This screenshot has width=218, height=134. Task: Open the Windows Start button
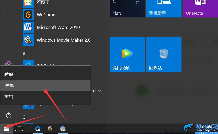click(6, 129)
